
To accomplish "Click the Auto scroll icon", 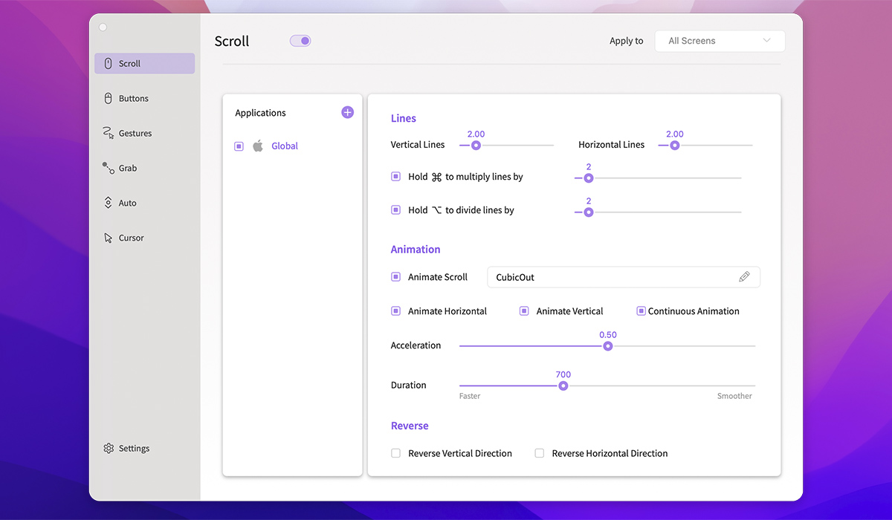I will 109,203.
